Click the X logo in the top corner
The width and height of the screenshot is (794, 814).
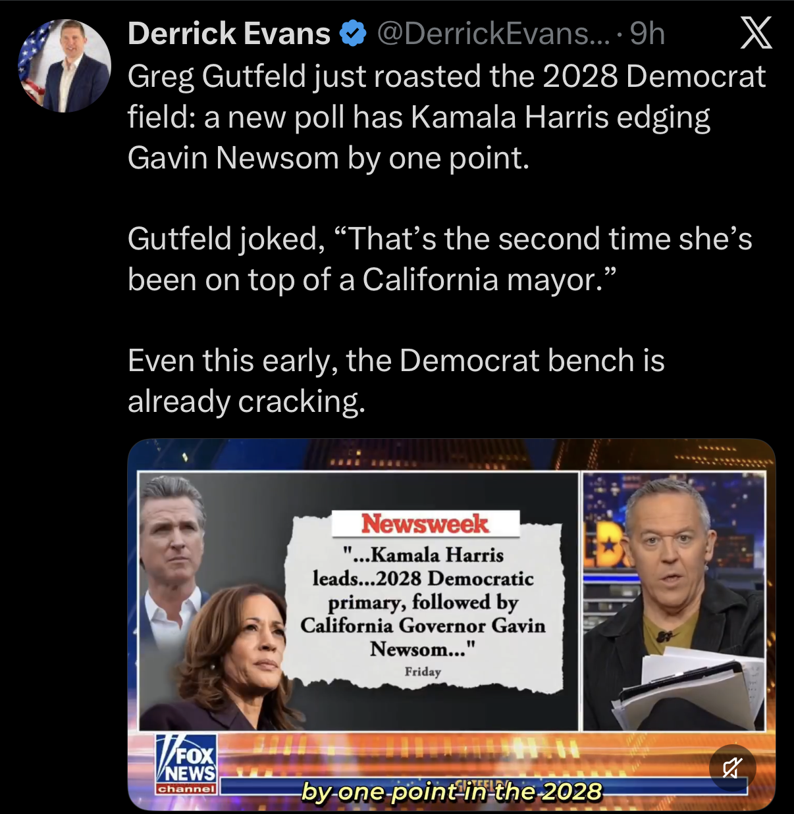(x=756, y=34)
